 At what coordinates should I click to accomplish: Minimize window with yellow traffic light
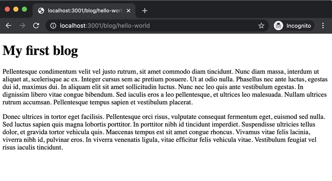click(x=16, y=9)
